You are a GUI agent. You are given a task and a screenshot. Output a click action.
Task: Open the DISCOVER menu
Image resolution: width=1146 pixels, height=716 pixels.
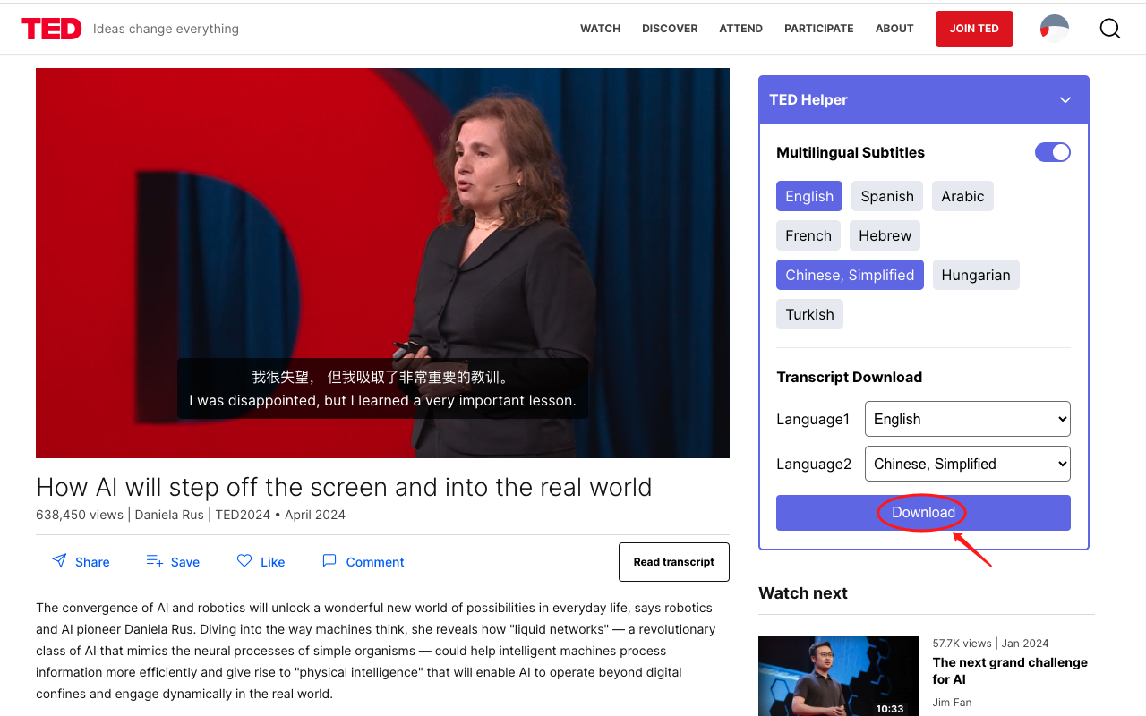coord(670,29)
